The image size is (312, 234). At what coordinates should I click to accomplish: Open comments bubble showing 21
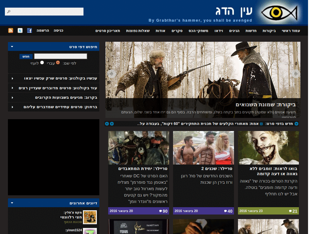(293, 211)
